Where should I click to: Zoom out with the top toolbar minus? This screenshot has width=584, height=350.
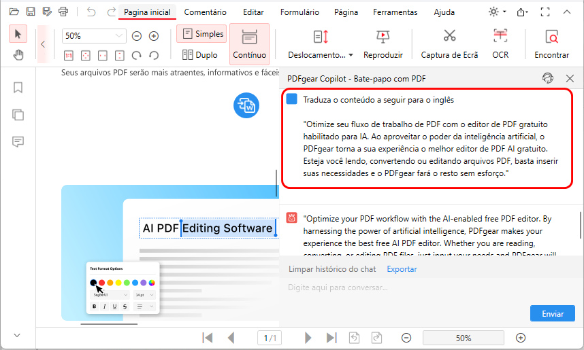coord(137,36)
